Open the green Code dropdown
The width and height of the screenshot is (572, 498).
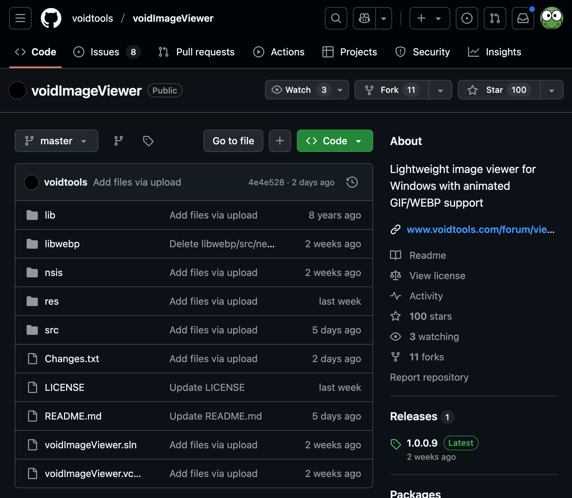tap(334, 141)
